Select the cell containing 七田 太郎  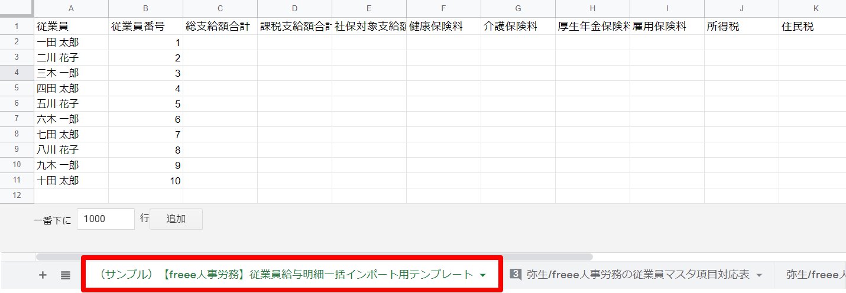point(71,134)
